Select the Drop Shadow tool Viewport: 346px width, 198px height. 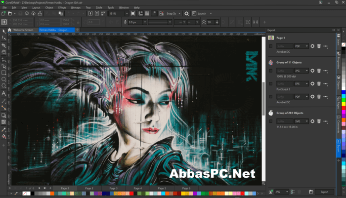pos(4,116)
